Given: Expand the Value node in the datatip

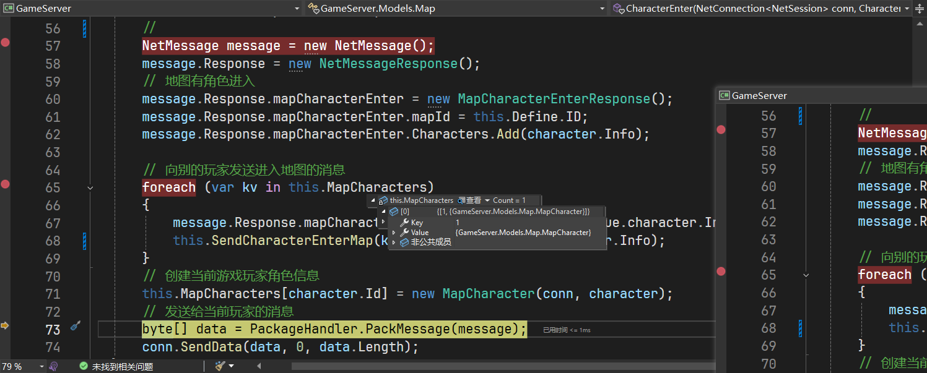Looking at the screenshot, I should pyautogui.click(x=394, y=233).
